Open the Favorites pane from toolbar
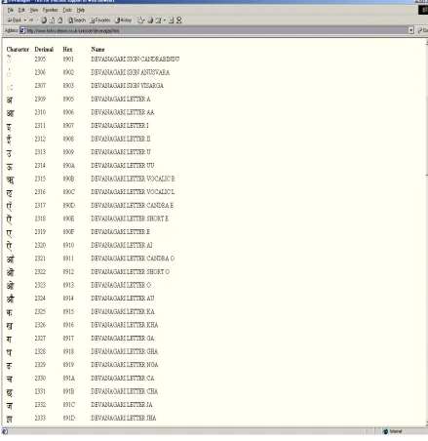Image resolution: width=428 pixels, height=441 pixels. point(99,20)
